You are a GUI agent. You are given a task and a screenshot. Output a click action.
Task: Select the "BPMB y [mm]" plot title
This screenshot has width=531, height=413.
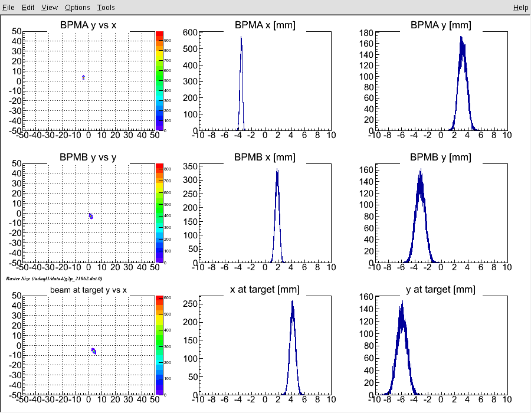coord(441,158)
